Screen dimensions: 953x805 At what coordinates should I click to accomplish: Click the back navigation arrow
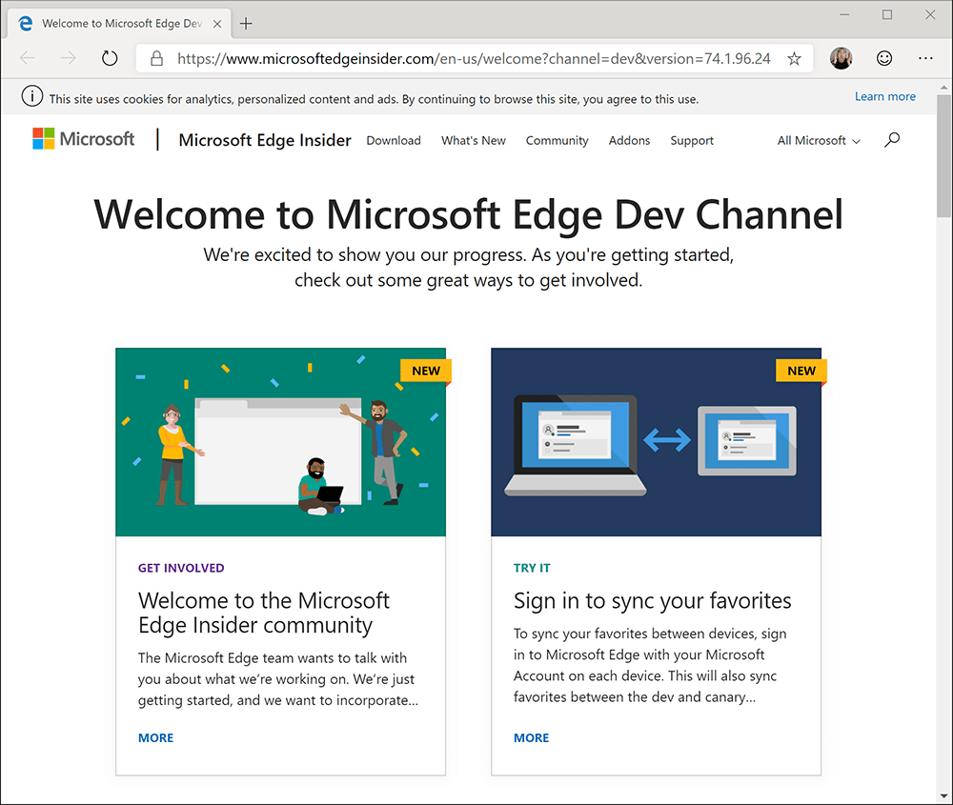click(27, 57)
